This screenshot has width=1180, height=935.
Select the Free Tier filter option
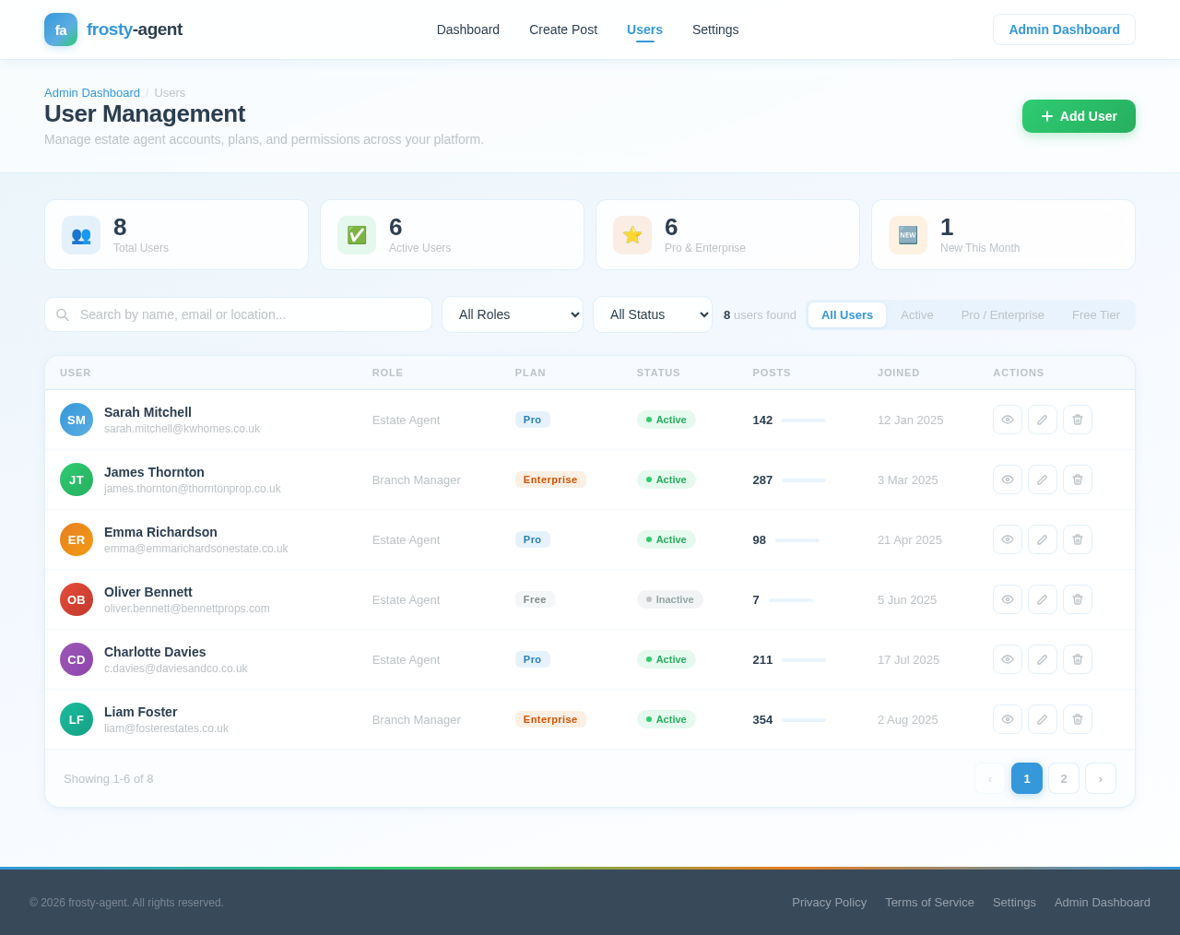coord(1096,314)
